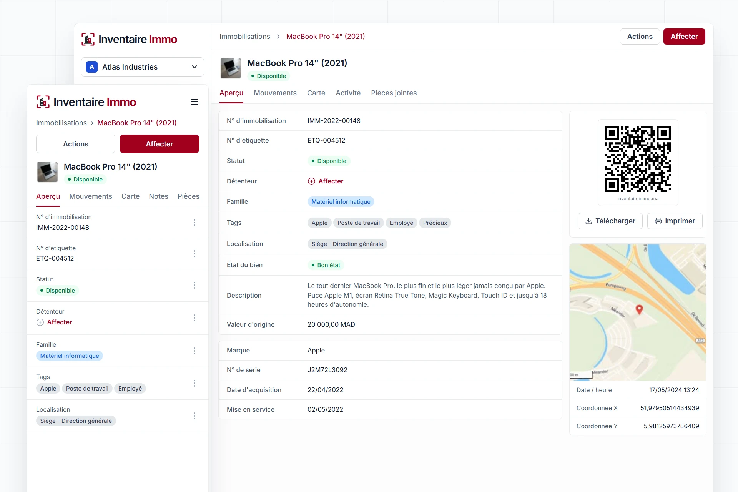
Task: Open kebab menu for Tags row
Action: (x=194, y=383)
